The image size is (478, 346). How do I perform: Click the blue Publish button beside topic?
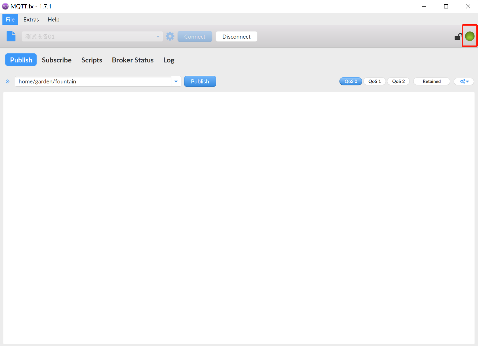(200, 81)
